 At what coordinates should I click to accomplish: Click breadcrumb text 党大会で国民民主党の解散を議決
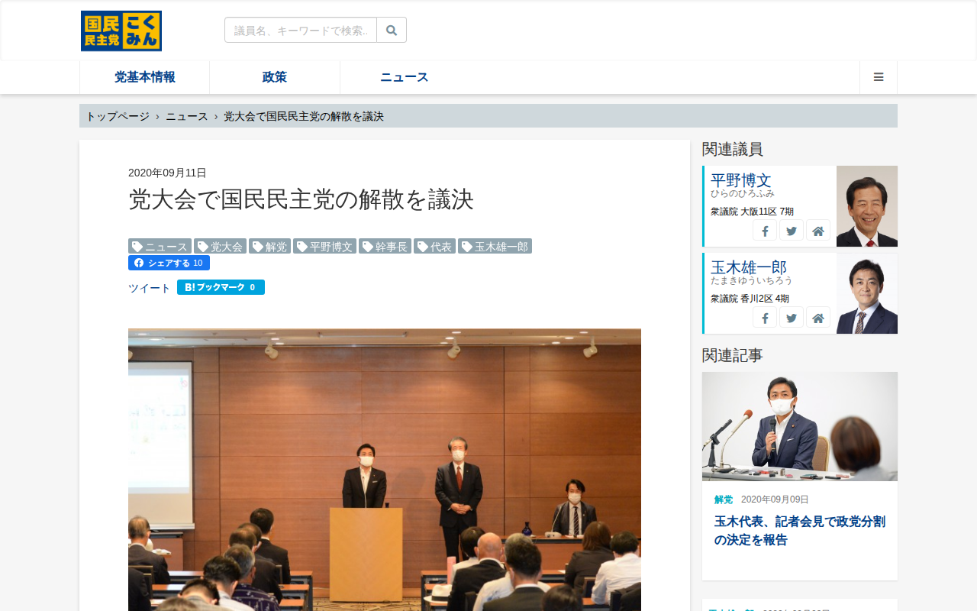click(304, 116)
